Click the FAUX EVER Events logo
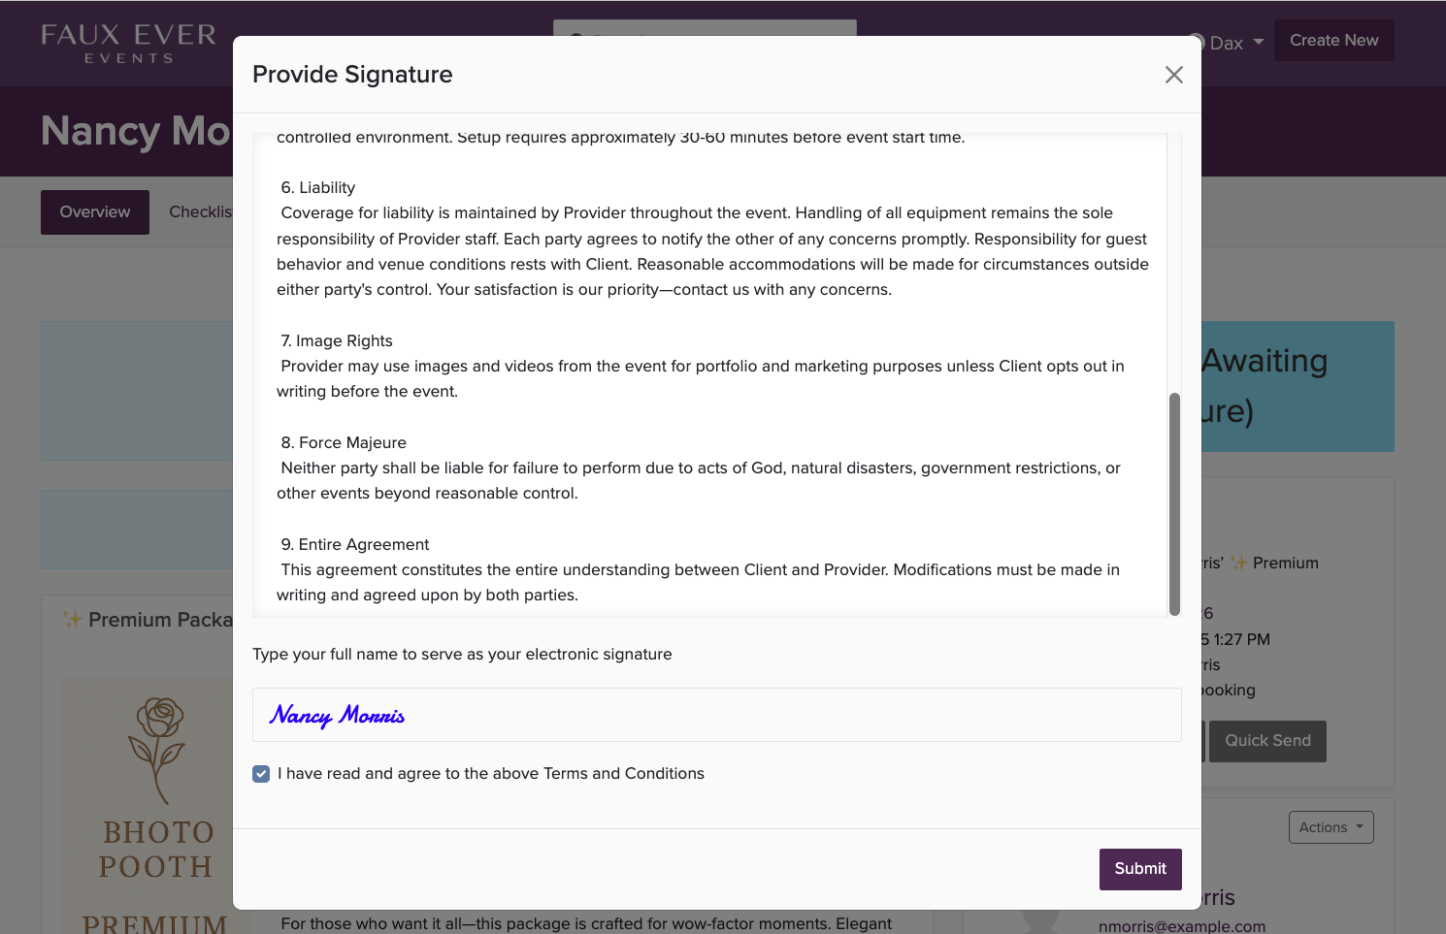 coord(127,43)
